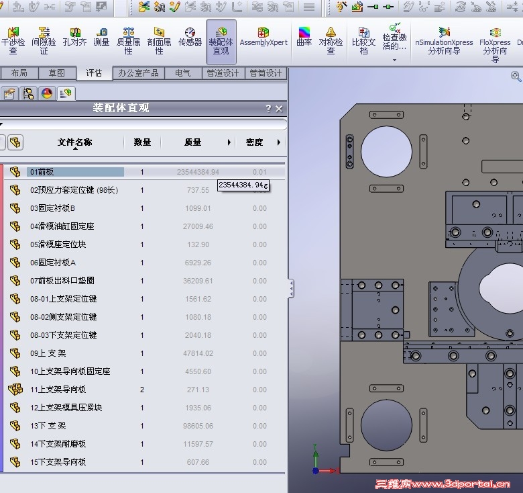This screenshot has height=493, width=523.
Task: Click the multi-part icon of 11上支架导向板
Action: point(15,389)
